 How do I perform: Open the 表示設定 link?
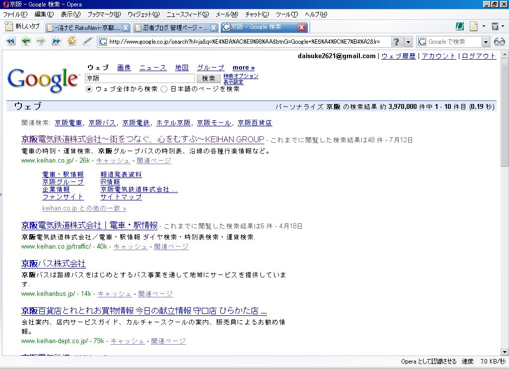pyautogui.click(x=233, y=82)
